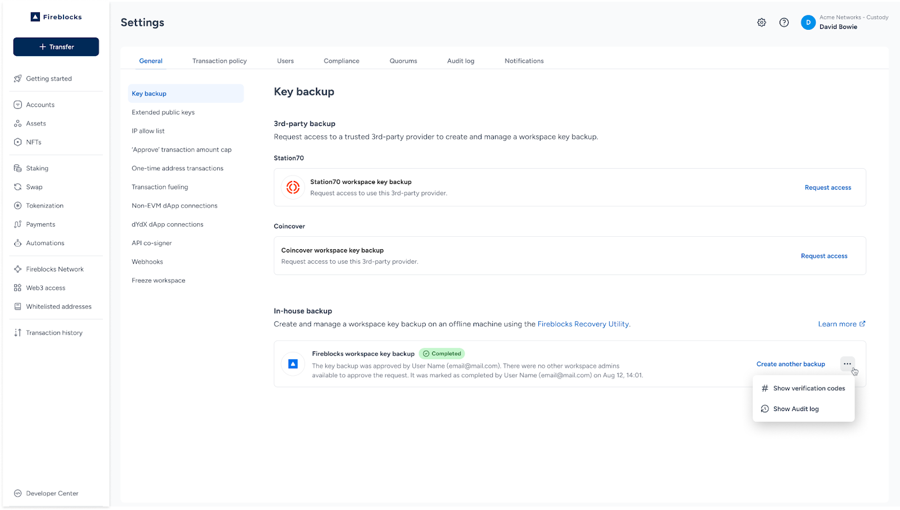Click the hash icon for verification codes
The image size is (900, 510).
point(765,389)
